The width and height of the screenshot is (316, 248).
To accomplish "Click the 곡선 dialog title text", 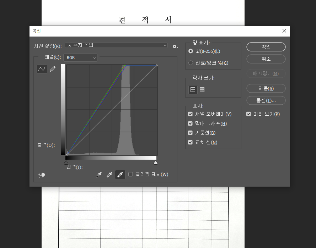I will coord(37,31).
